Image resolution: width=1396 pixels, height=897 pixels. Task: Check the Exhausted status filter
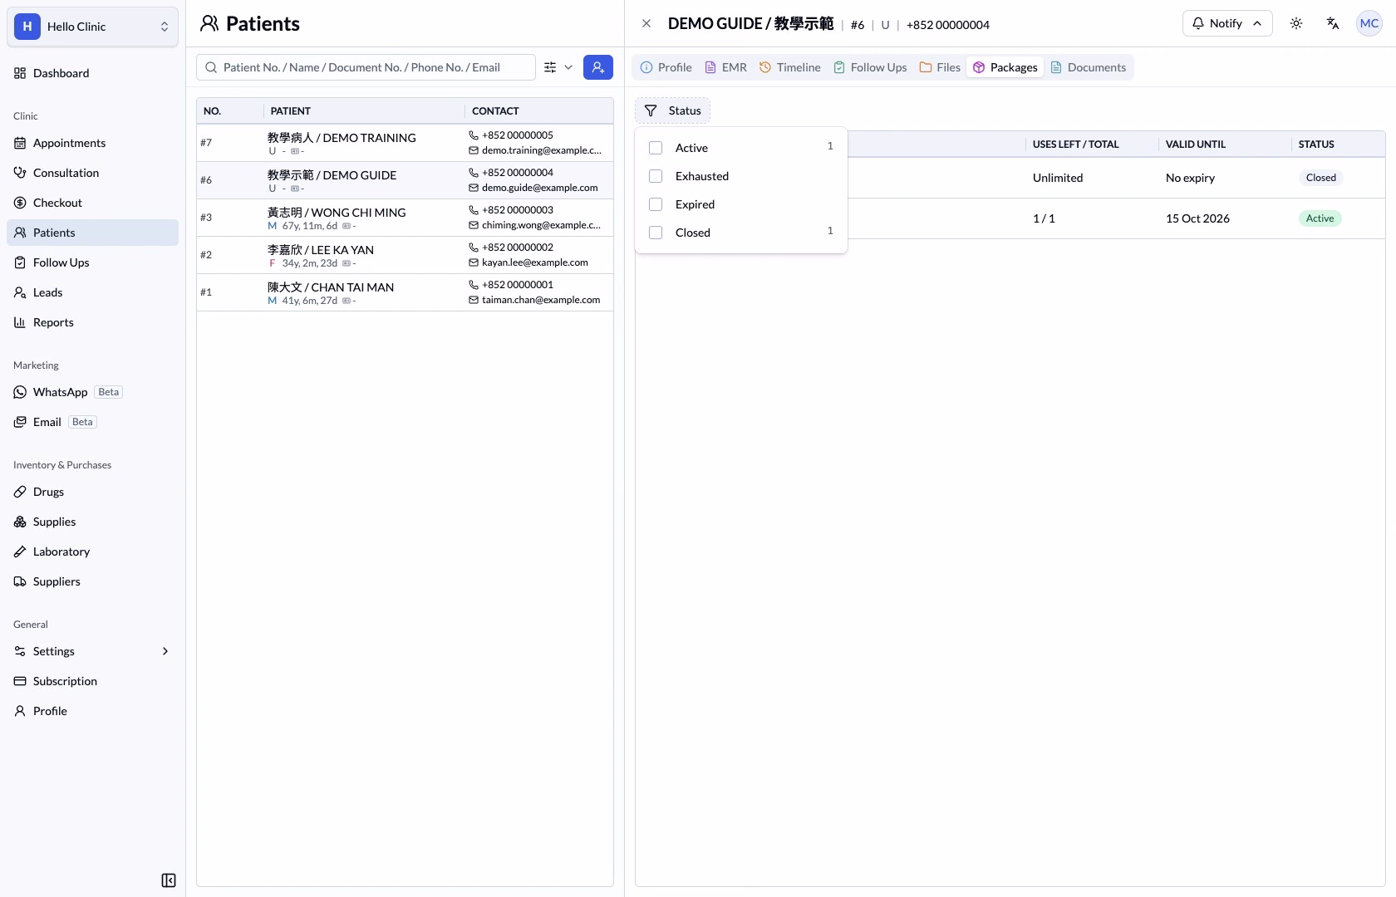pos(656,176)
